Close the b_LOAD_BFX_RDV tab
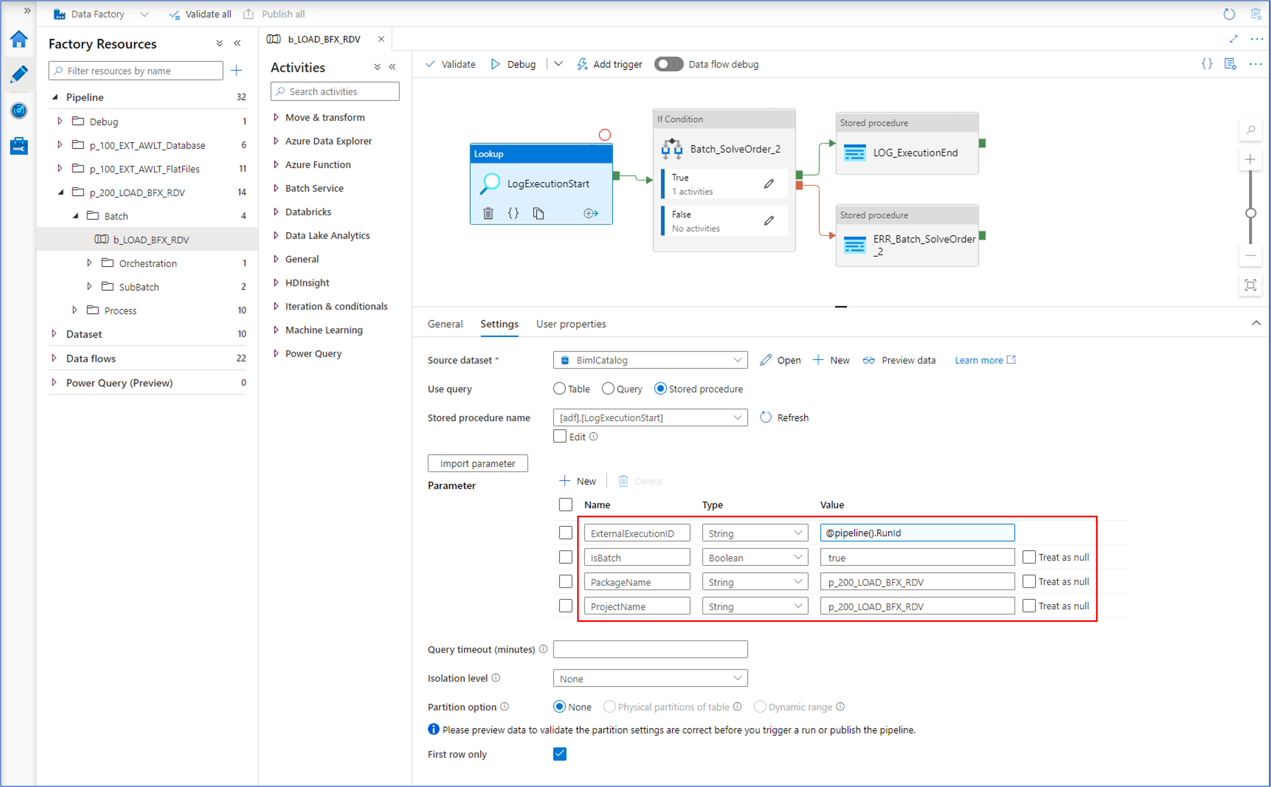Screen dimensions: 1271x787 [382, 39]
